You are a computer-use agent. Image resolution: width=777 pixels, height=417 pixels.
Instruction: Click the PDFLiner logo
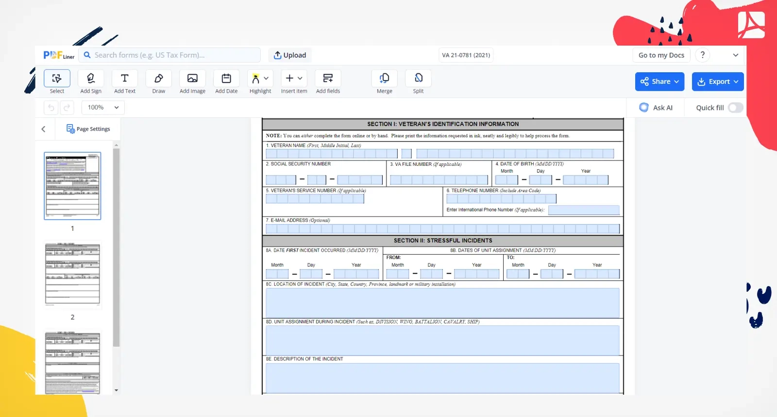point(59,55)
